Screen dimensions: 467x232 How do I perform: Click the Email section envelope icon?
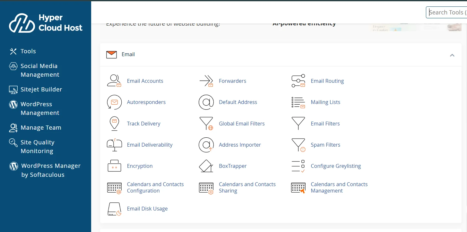[111, 55]
